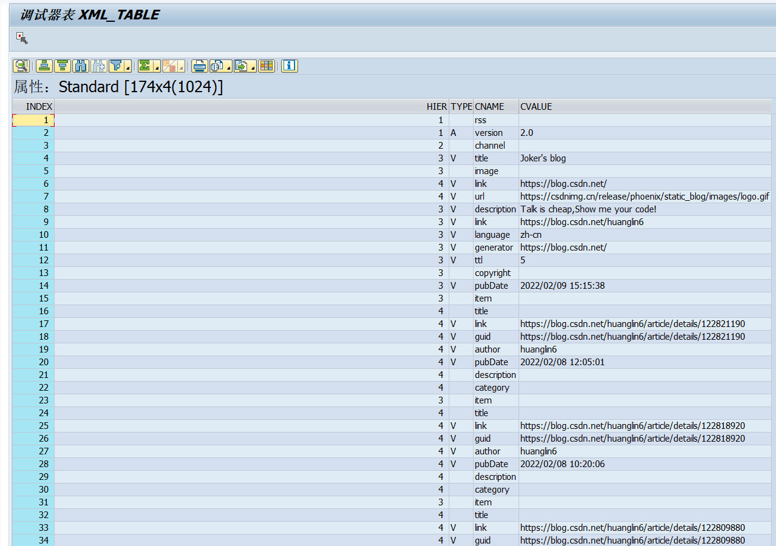Click the 'ttl' CNAME cell
This screenshot has width=776, height=546.
pyautogui.click(x=496, y=260)
